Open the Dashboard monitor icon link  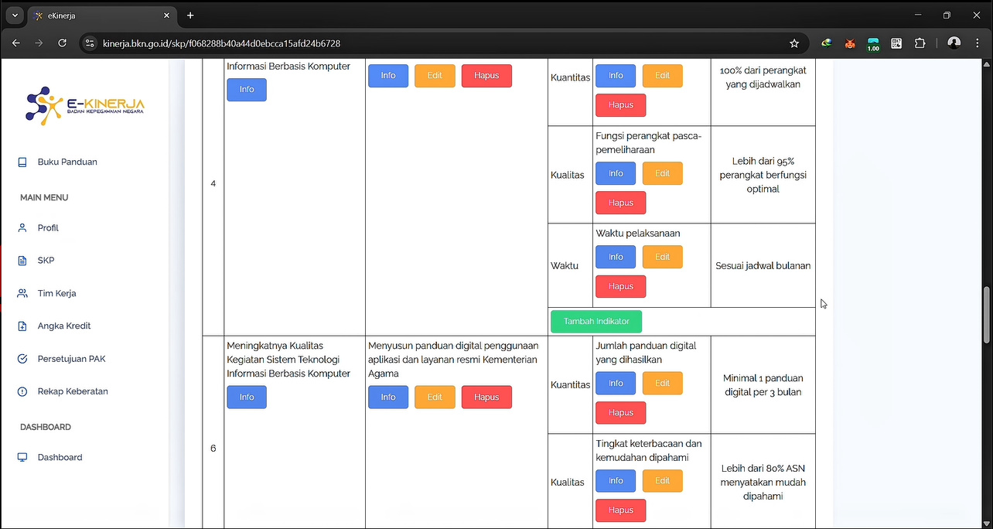22,458
